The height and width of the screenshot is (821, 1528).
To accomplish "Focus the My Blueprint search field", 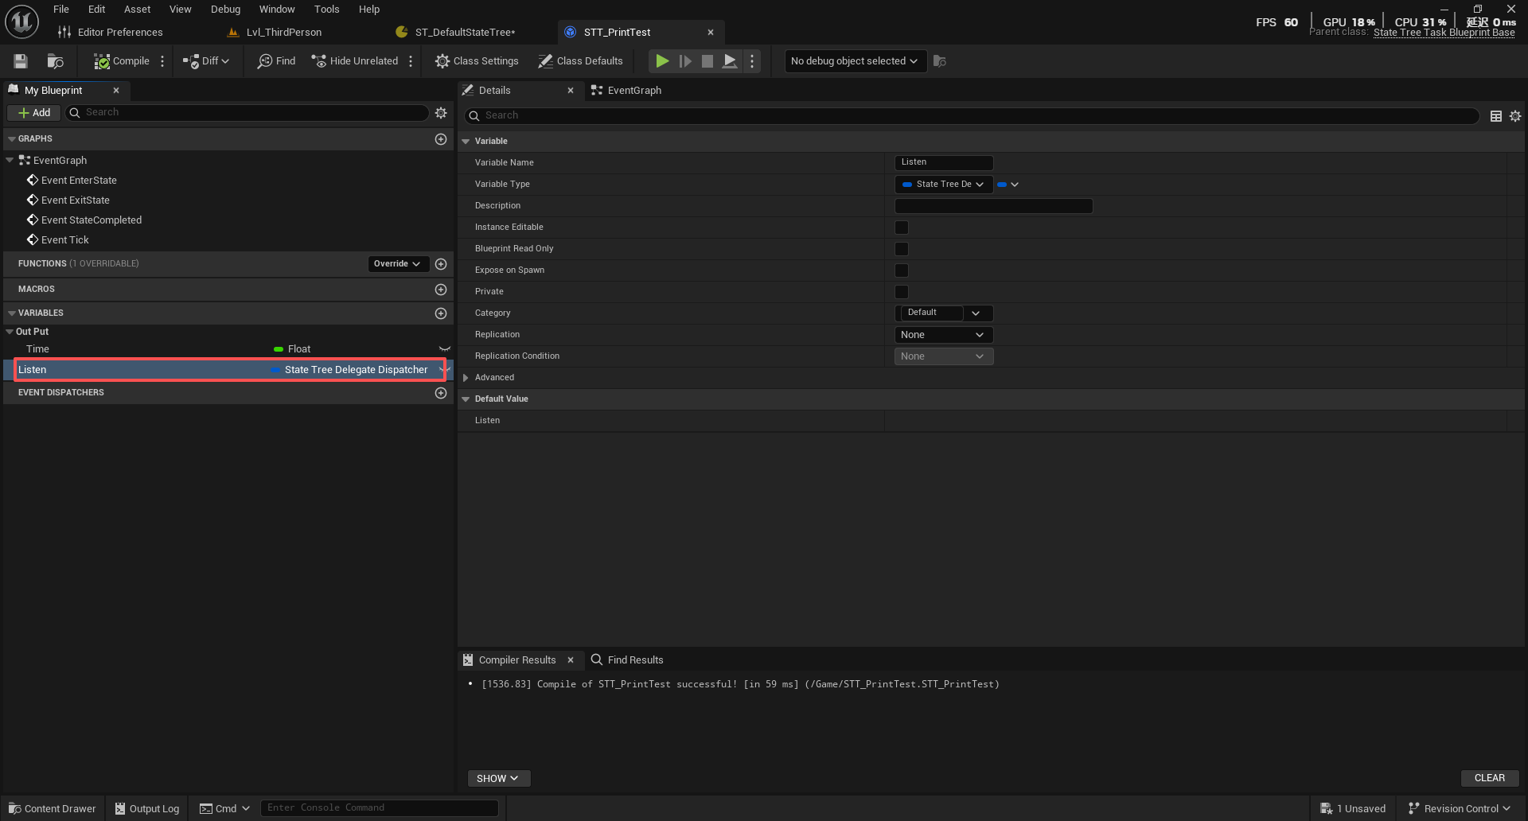I will (248, 113).
